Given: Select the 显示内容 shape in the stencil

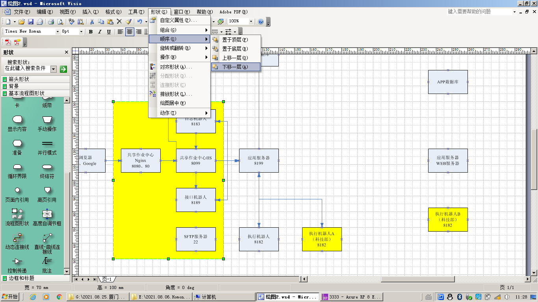Looking at the screenshot, I should 17,123.
